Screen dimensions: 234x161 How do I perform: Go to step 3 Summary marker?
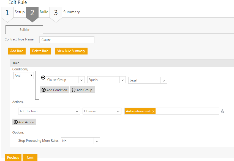click(x=56, y=13)
